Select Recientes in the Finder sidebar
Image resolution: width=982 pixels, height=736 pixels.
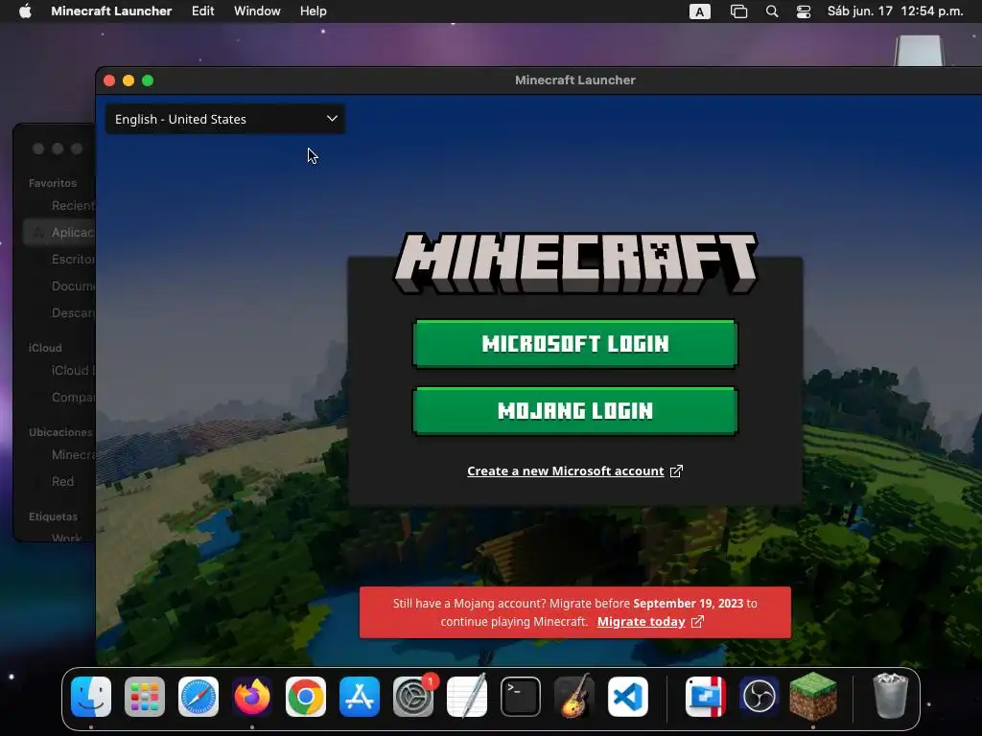[x=72, y=205]
